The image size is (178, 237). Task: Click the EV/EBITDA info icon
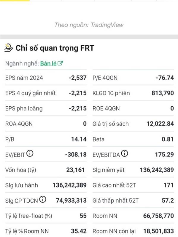[x=125, y=153]
